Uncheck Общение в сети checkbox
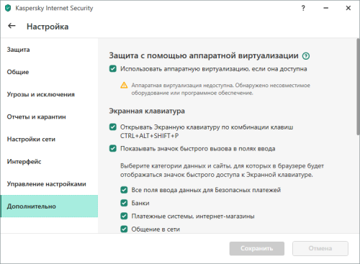Image resolution: width=360 pixels, height=264 pixels. point(124,229)
